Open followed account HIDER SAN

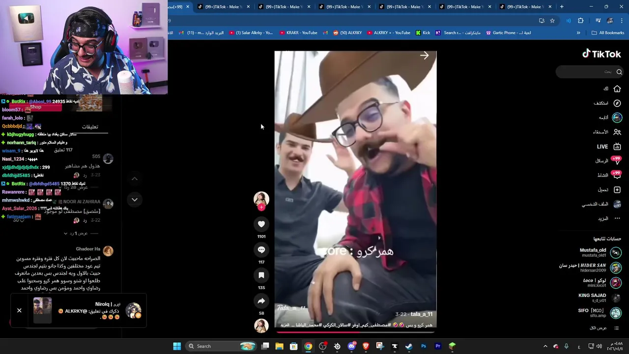pyautogui.click(x=590, y=268)
